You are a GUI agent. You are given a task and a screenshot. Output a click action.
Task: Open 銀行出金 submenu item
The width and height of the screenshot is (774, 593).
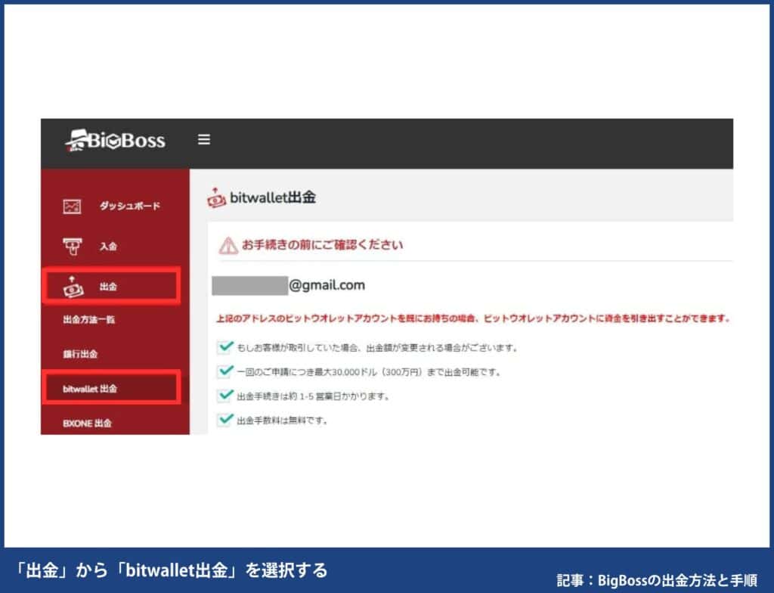[x=80, y=354]
